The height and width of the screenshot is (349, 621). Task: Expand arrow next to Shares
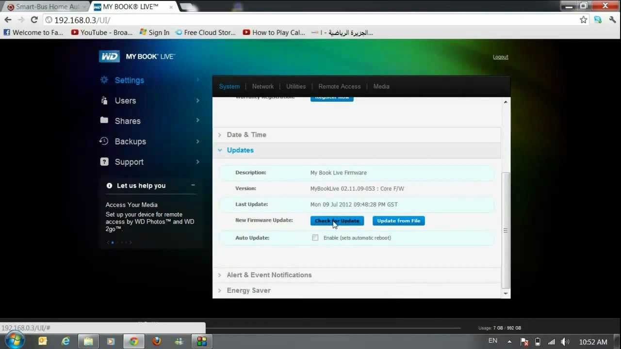point(197,120)
